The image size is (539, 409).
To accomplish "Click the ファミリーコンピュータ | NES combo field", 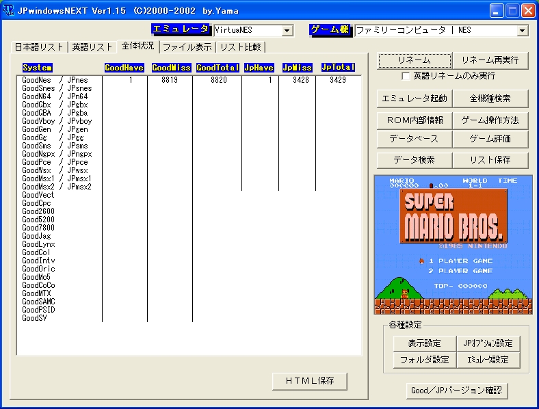I will coord(442,31).
